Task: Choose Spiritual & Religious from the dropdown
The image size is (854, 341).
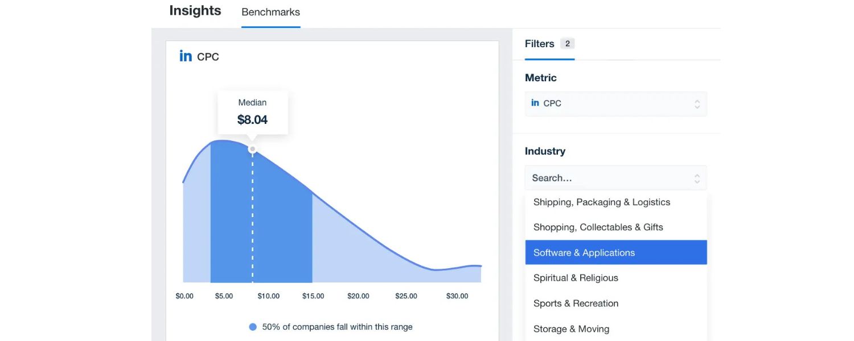Action: (576, 278)
